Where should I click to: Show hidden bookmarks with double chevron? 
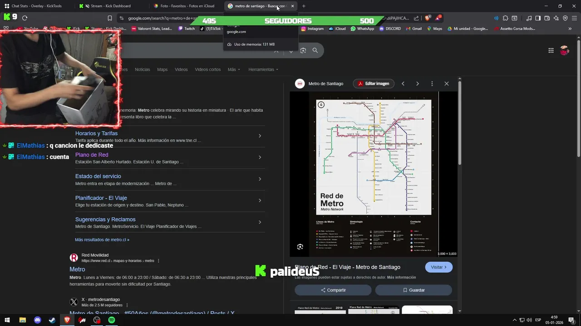pyautogui.click(x=570, y=29)
